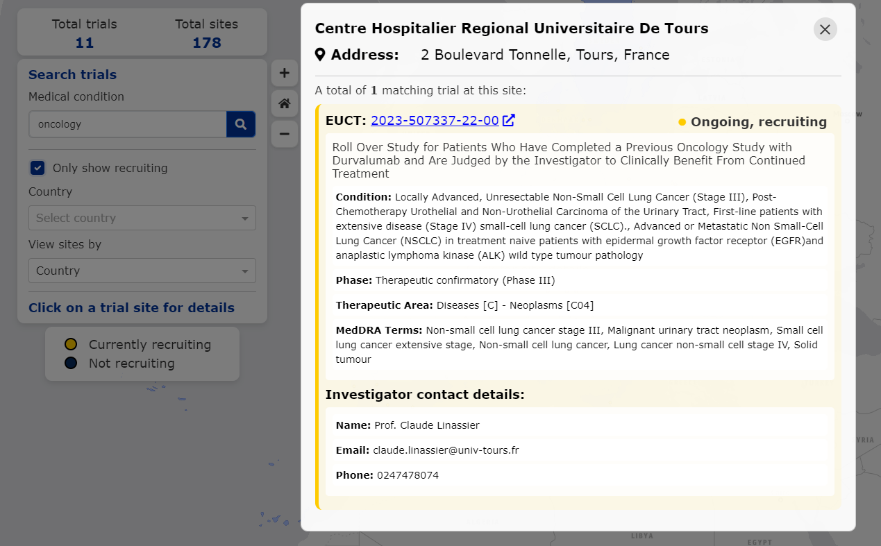Open the View sites by dropdown
Viewport: 881px width, 546px height.
click(x=142, y=271)
